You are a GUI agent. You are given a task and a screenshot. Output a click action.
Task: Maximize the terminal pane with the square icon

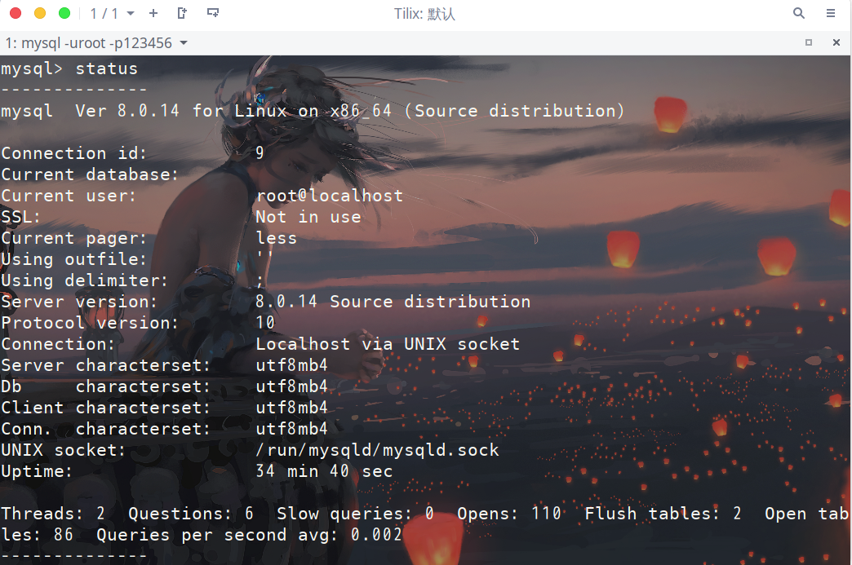pos(809,42)
